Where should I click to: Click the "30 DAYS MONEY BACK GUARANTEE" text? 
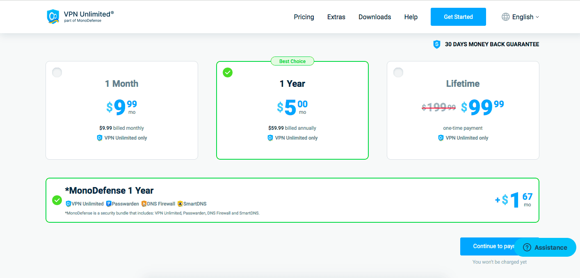pyautogui.click(x=492, y=44)
